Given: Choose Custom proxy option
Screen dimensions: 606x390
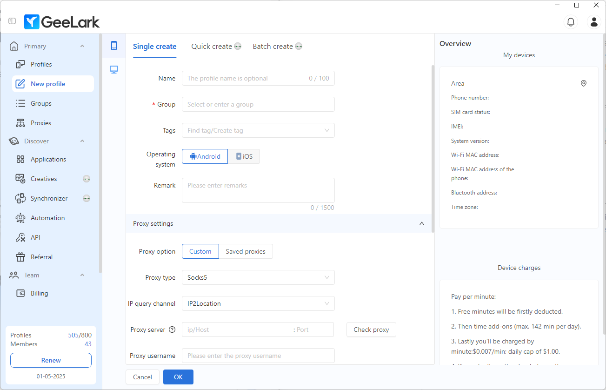Looking at the screenshot, I should click(x=200, y=251).
